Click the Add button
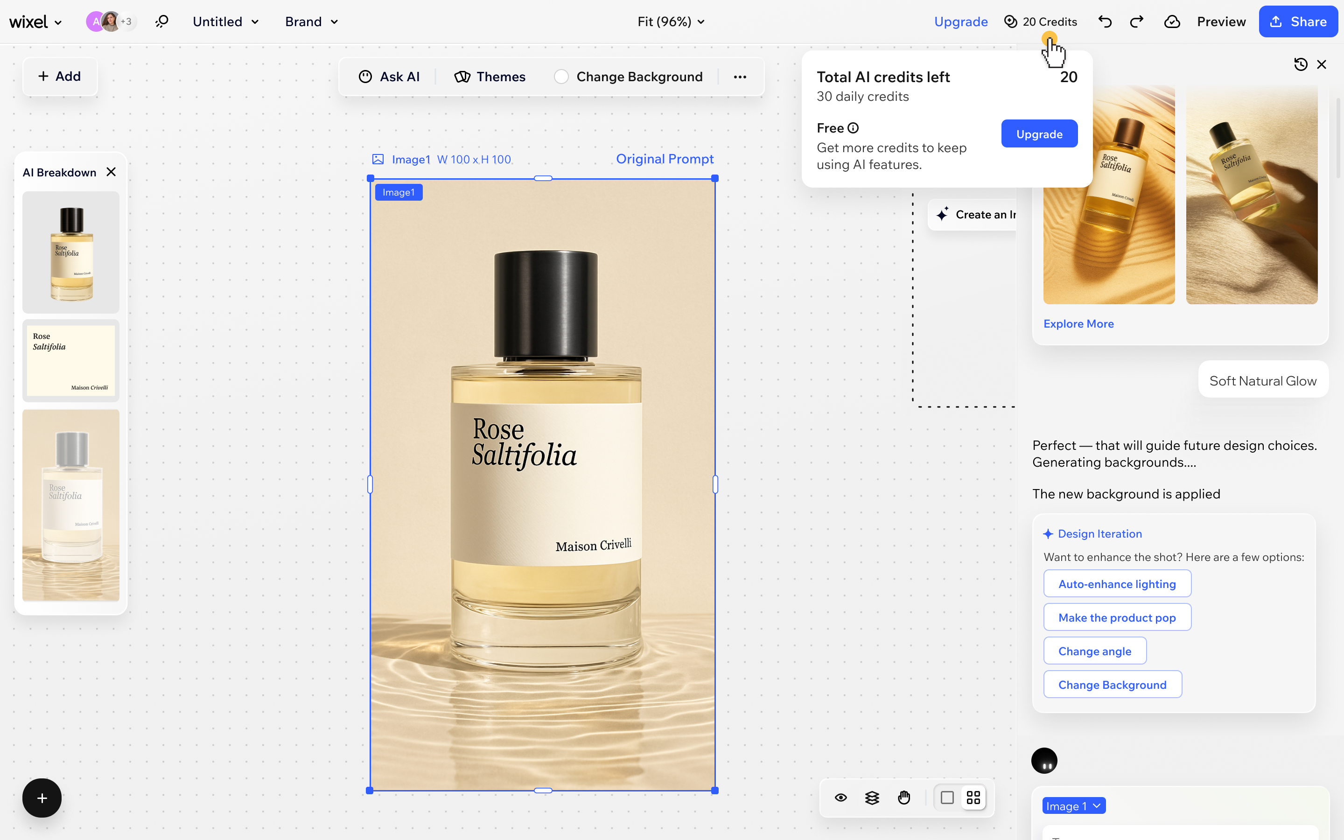The width and height of the screenshot is (1344, 840). 60,76
